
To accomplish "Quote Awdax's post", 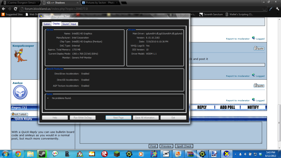I will pos(259,86).
